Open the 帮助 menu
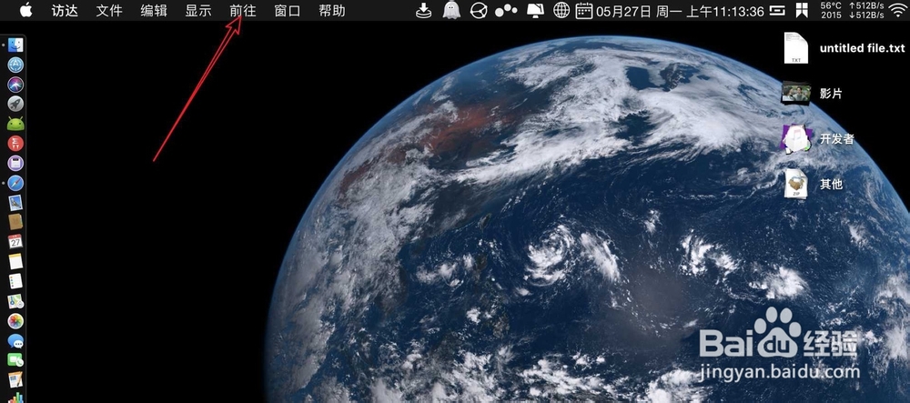The image size is (910, 403). pyautogui.click(x=332, y=10)
